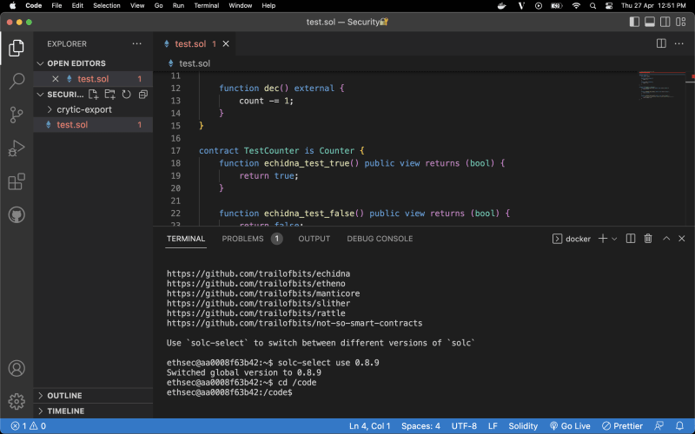Screen dimensions: 695x434
Task: Open the Accounts icon in activity bar
Action: point(17,368)
